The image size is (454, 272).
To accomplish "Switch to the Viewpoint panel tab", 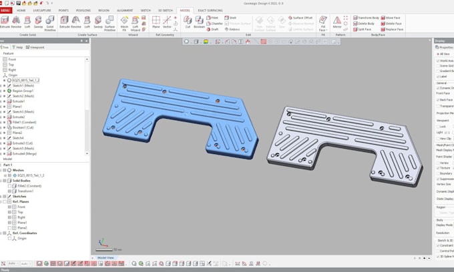I will coord(35,47).
